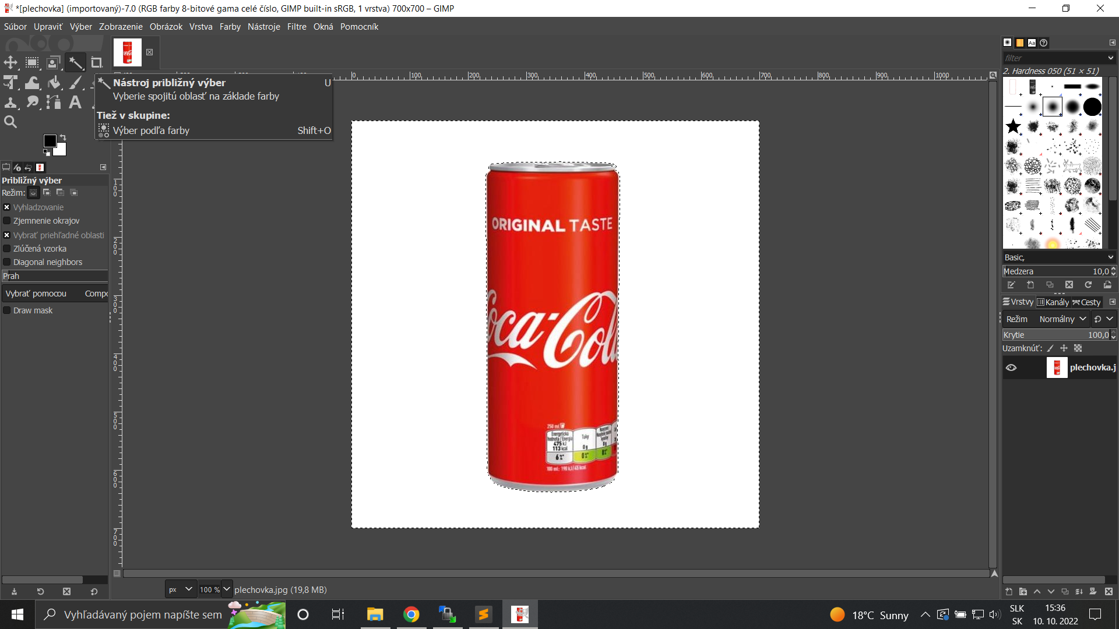Open the Filtre menu
1119x629 pixels.
[297, 27]
